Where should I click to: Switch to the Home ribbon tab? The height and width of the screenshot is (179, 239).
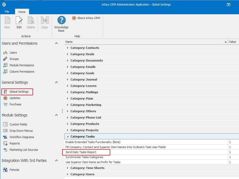click(22, 12)
